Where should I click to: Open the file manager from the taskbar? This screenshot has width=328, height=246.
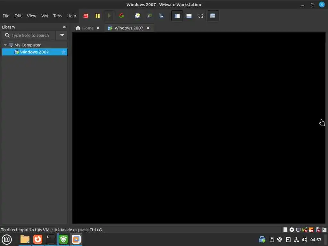click(25, 239)
